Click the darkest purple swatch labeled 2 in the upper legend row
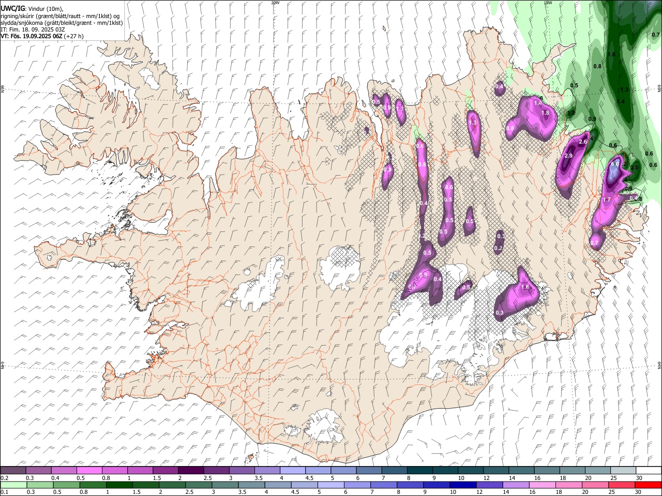 pyautogui.click(x=191, y=471)
